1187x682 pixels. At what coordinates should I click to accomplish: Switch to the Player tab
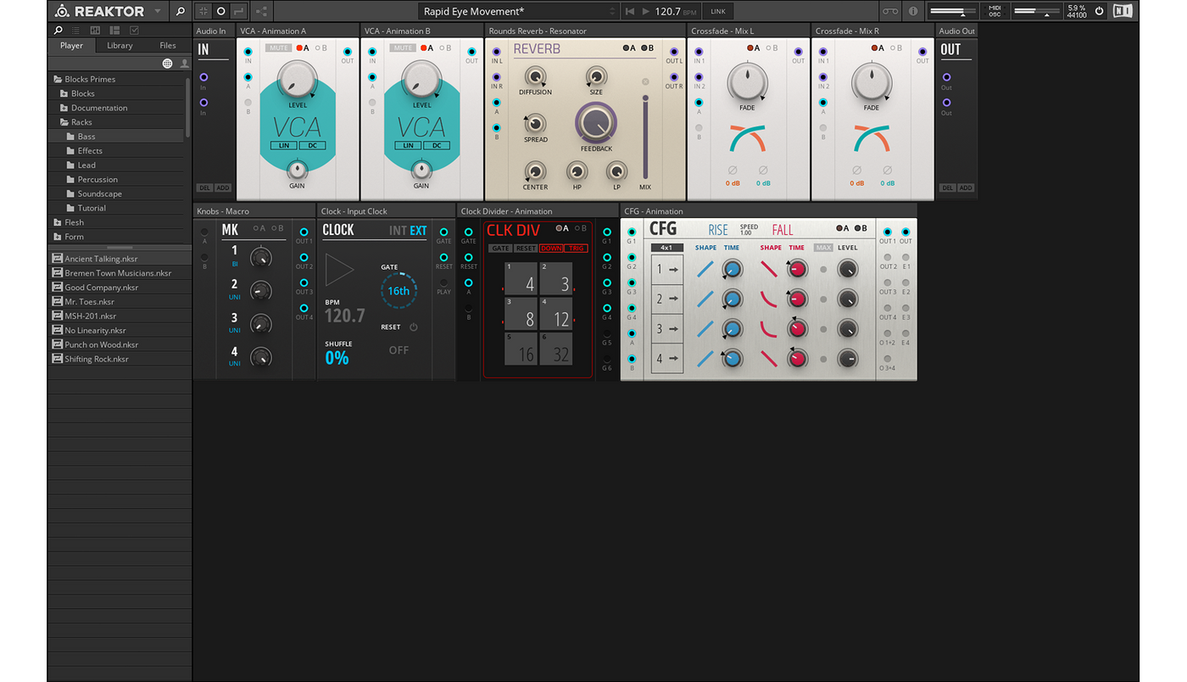coord(72,46)
